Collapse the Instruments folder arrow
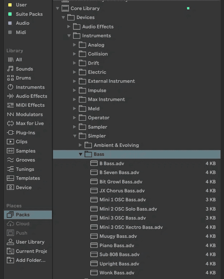 (69, 36)
